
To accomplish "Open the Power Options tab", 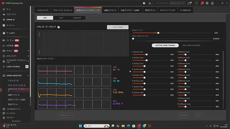I will tap(150, 10).
